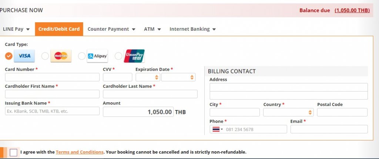
Task: Select the Alipay radio button
Action: 82,56
